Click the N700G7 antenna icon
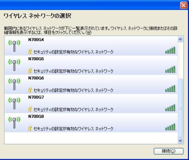Viewport: 189px width, 160px height. [x=14, y=103]
